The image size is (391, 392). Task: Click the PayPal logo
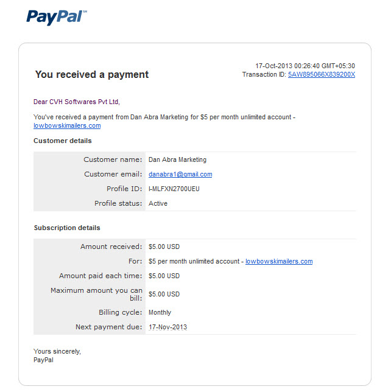coord(57,17)
